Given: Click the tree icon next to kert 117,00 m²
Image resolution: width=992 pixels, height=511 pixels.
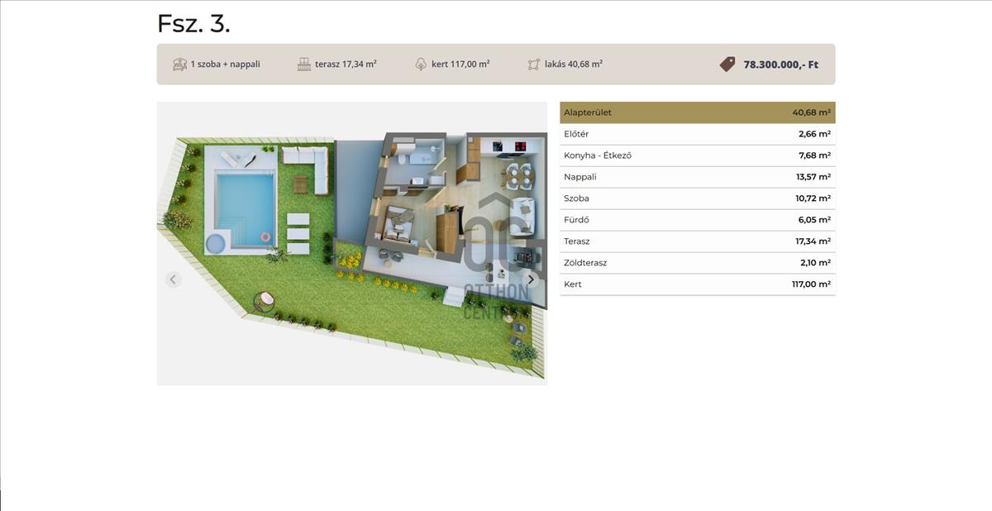Looking at the screenshot, I should [x=421, y=64].
